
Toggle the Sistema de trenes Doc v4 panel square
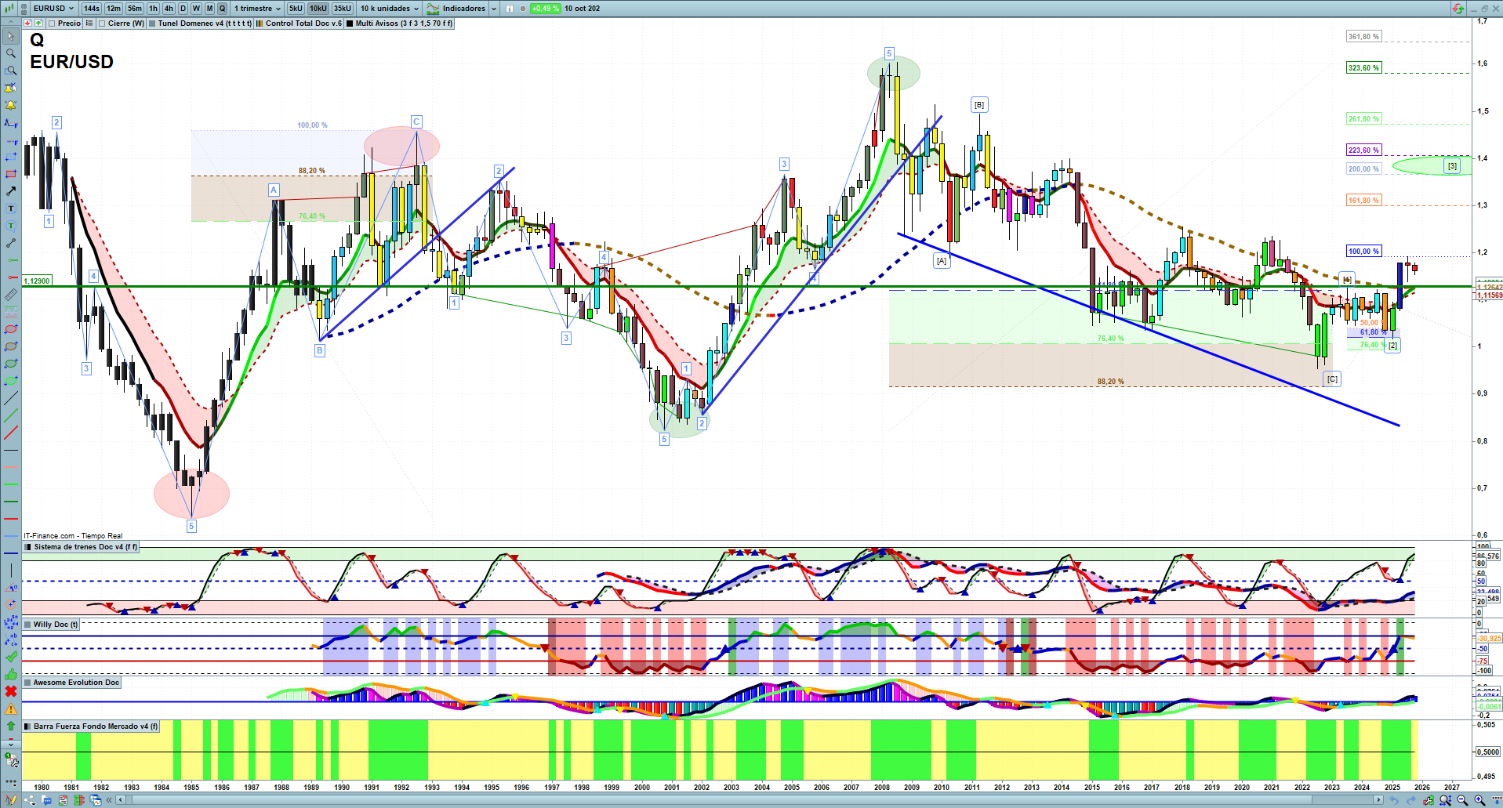pyautogui.click(x=28, y=547)
